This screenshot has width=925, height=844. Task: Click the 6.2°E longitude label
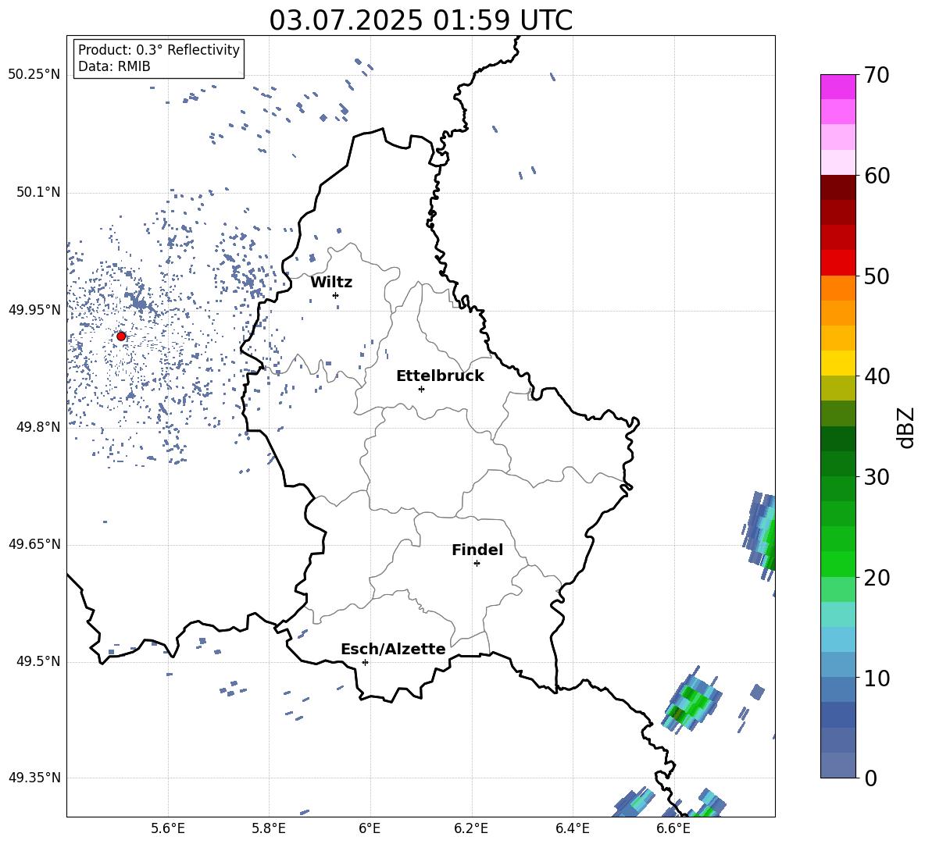471,829
